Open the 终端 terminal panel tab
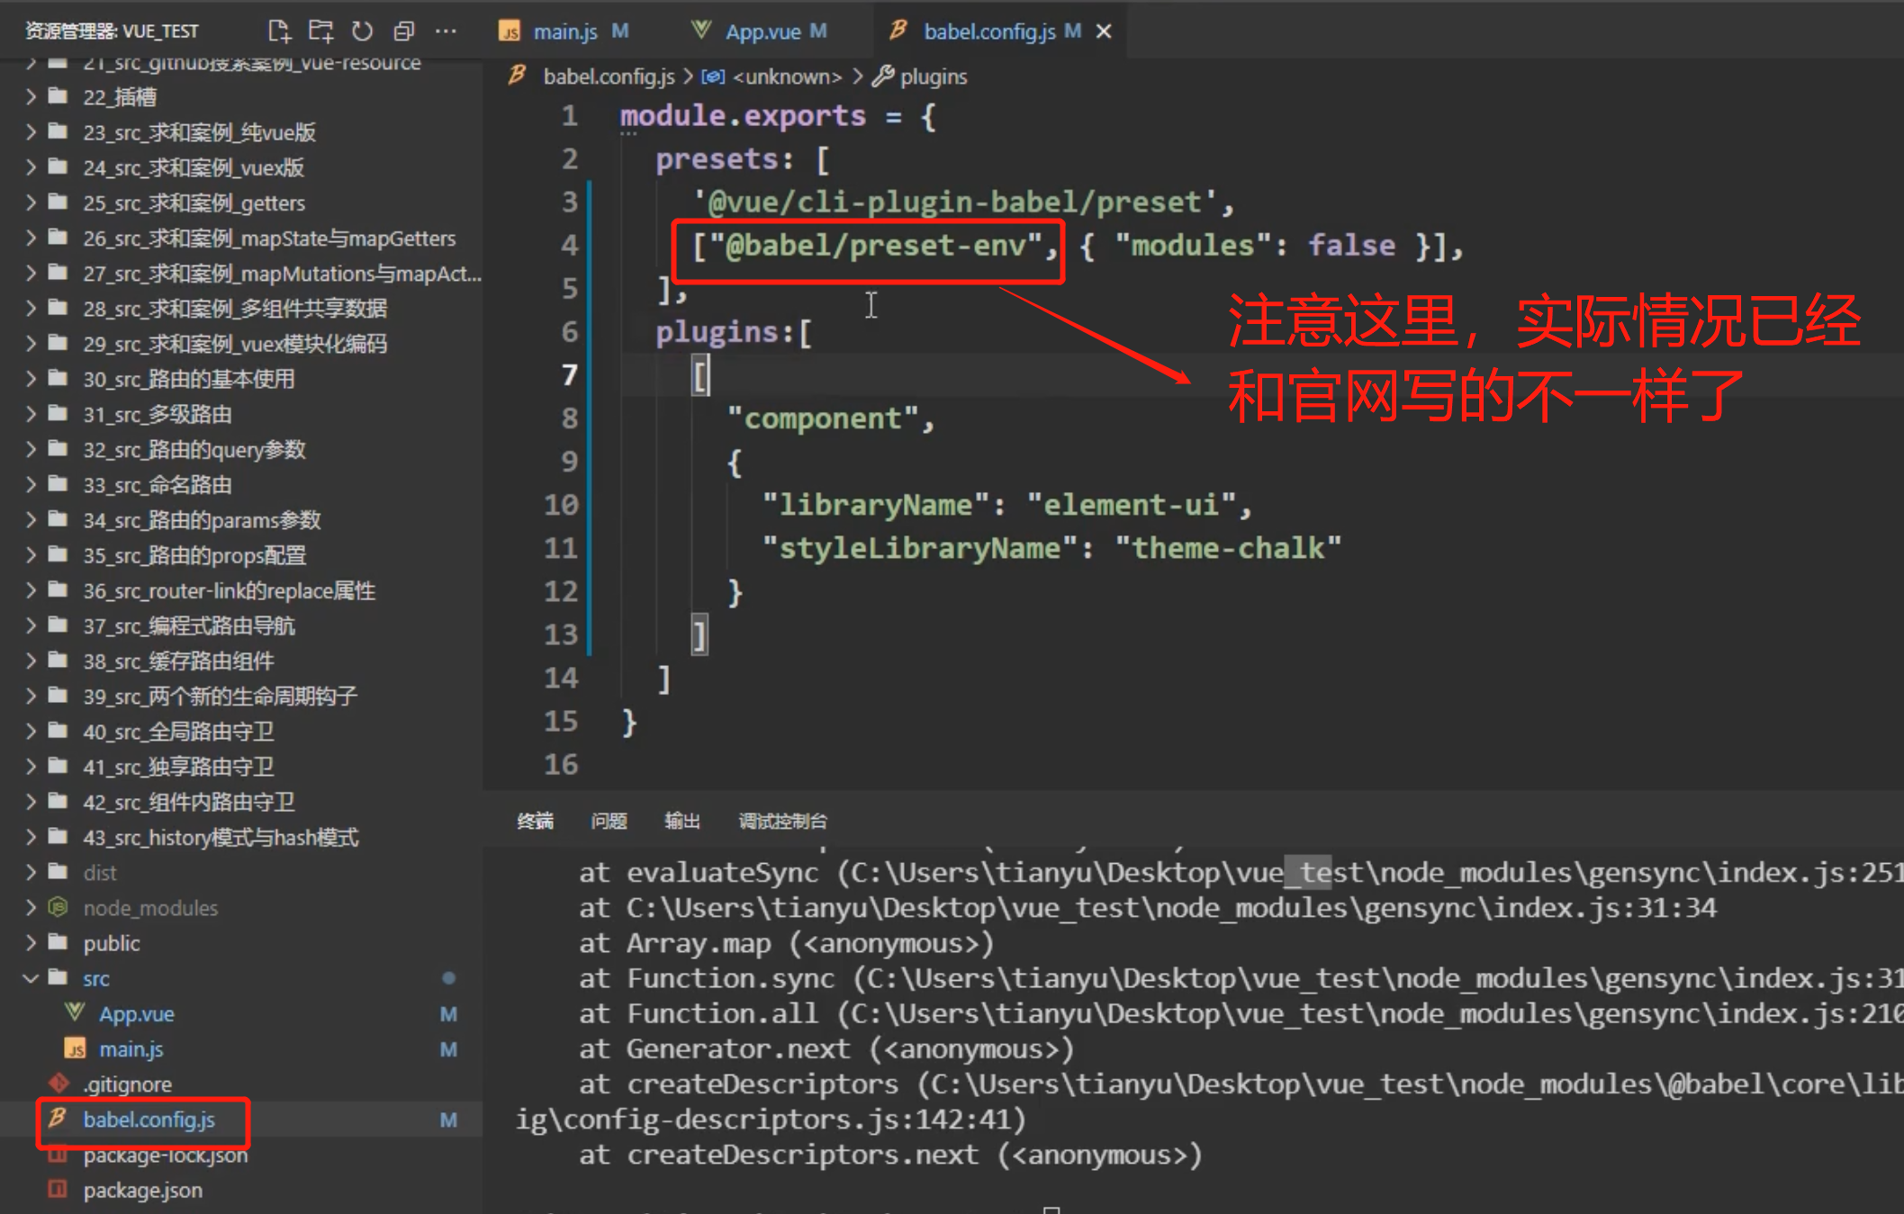1904x1214 pixels. [x=535, y=821]
